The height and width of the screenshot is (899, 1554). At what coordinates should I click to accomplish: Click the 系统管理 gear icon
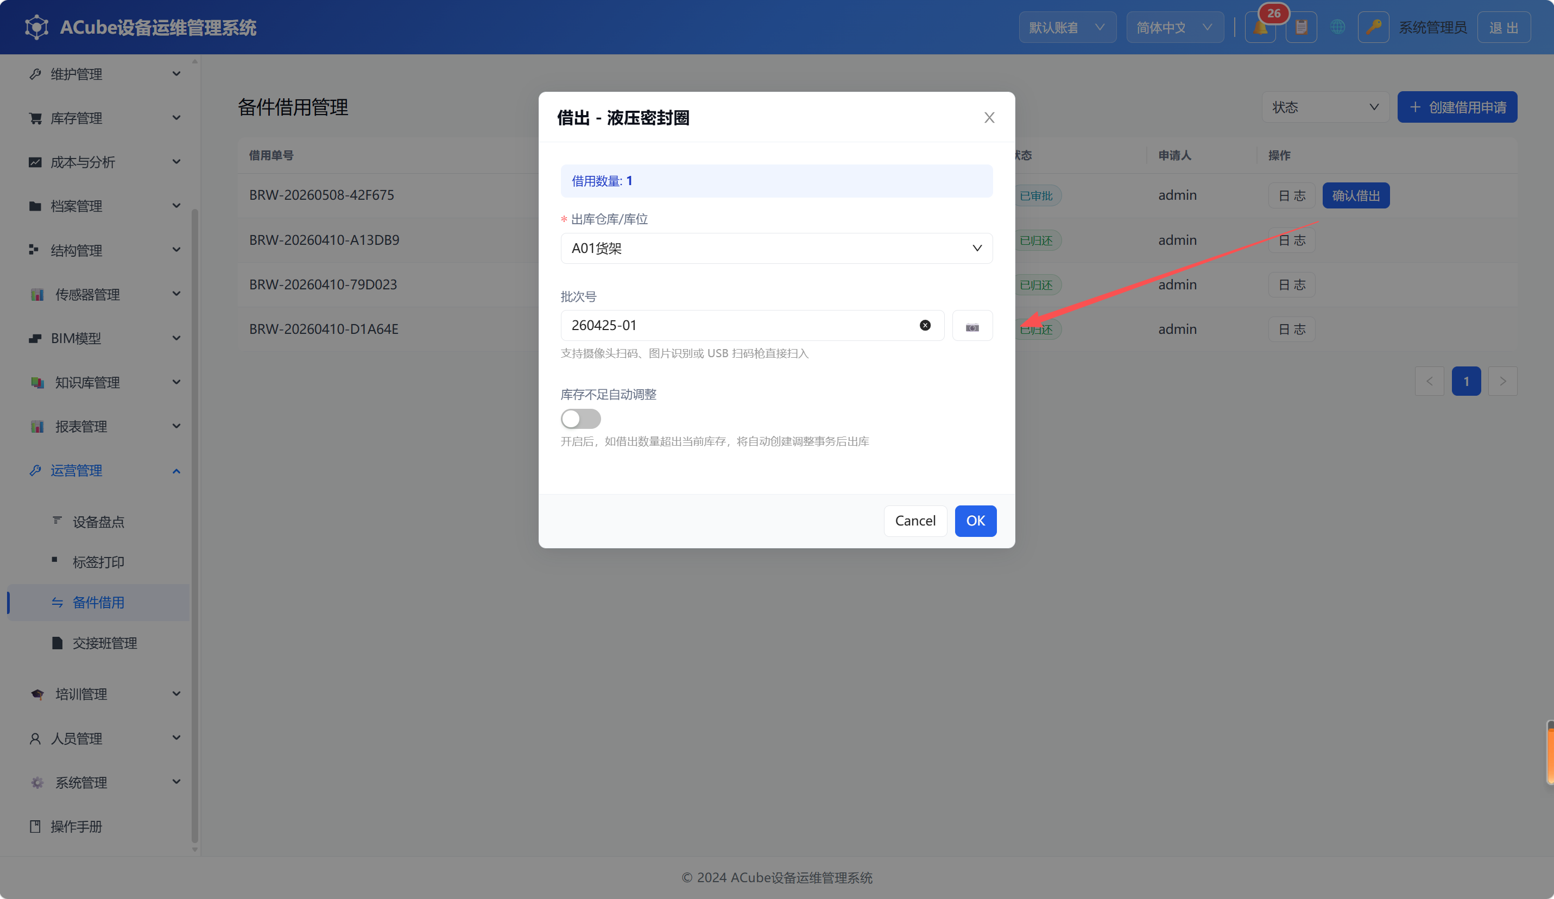[37, 782]
